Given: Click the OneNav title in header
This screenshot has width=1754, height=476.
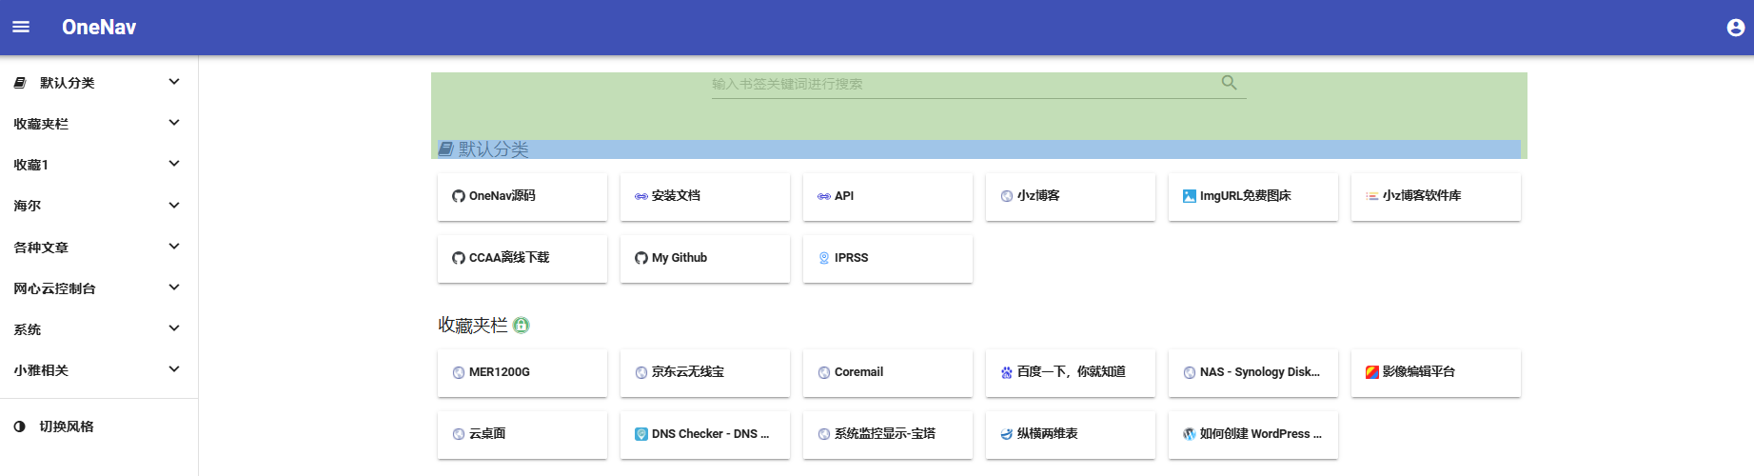Looking at the screenshot, I should pos(99,28).
